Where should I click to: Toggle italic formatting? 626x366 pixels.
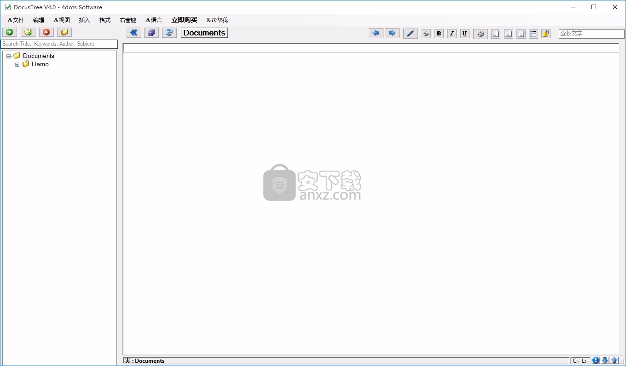[x=452, y=34]
